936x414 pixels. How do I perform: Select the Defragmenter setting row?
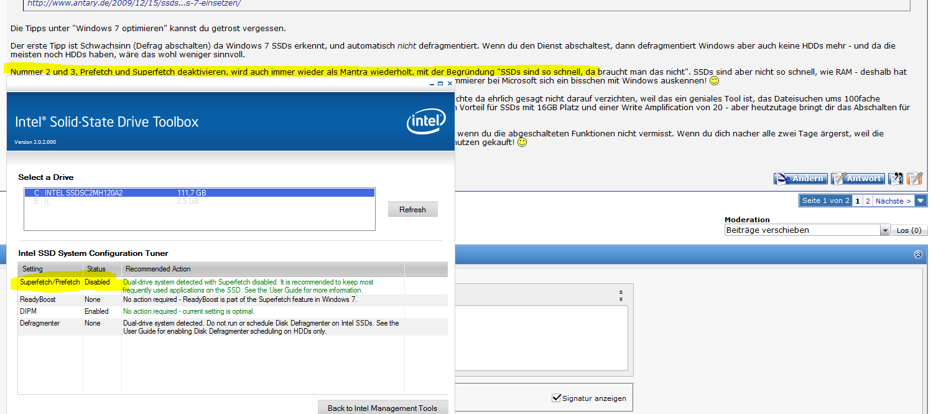click(x=233, y=327)
